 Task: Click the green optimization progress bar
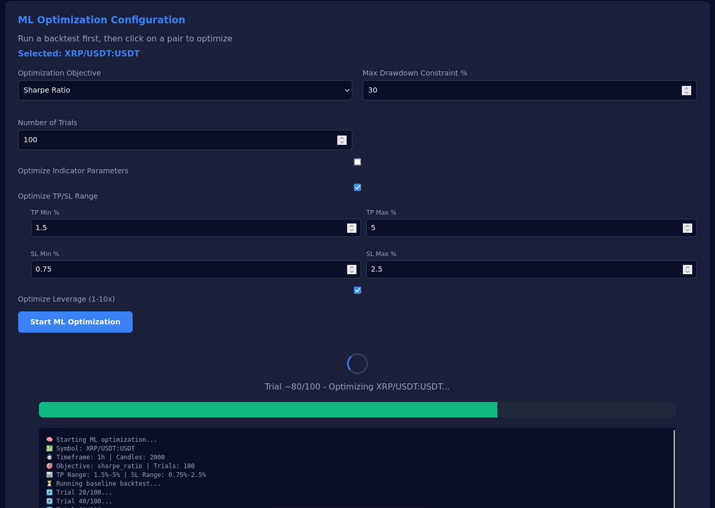(x=268, y=410)
